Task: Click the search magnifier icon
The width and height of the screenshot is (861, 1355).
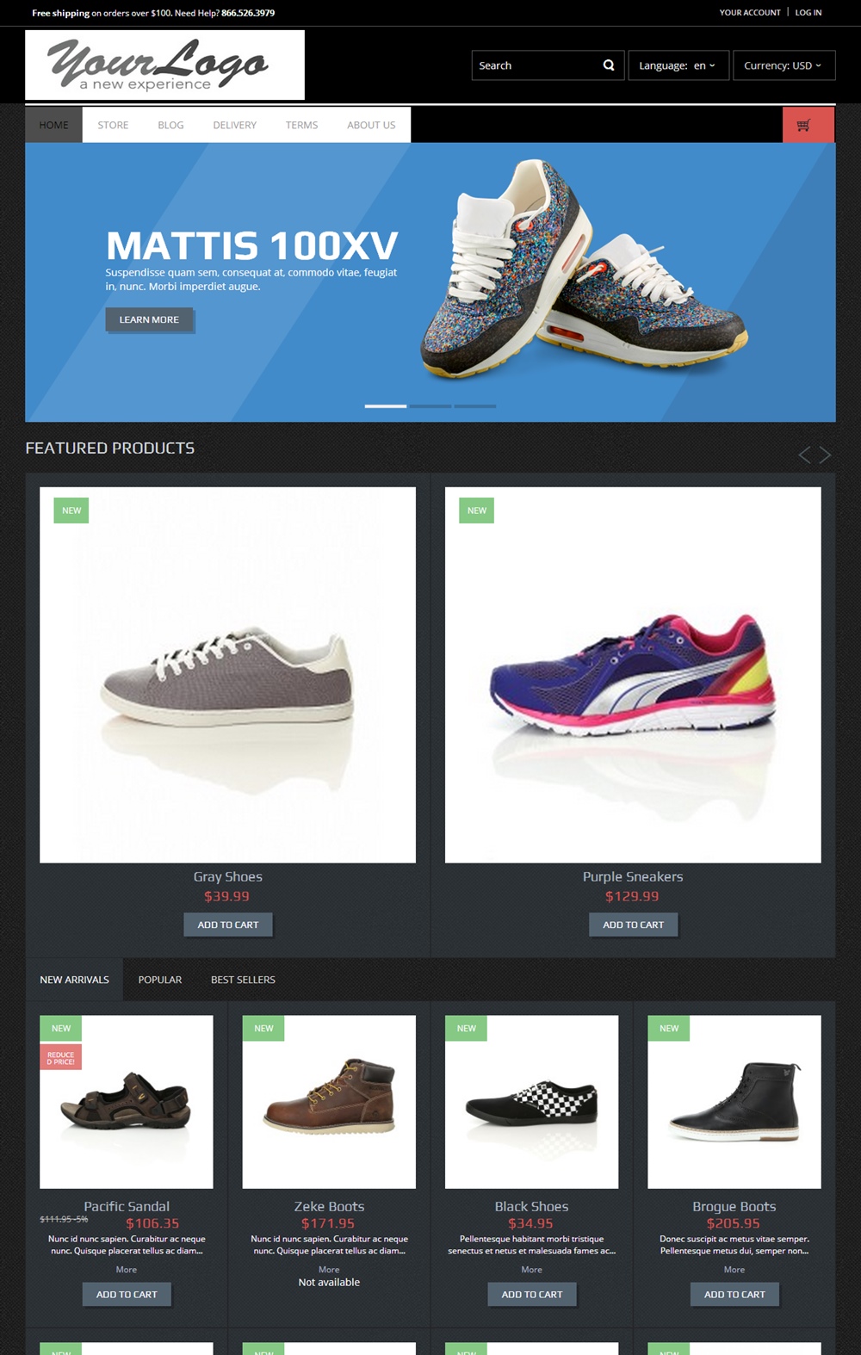Action: click(609, 65)
